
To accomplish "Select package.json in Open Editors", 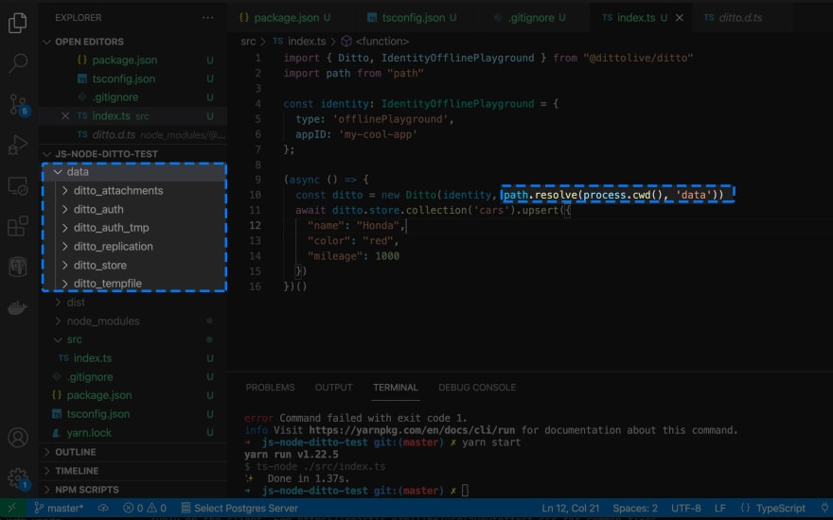I will 133,60.
